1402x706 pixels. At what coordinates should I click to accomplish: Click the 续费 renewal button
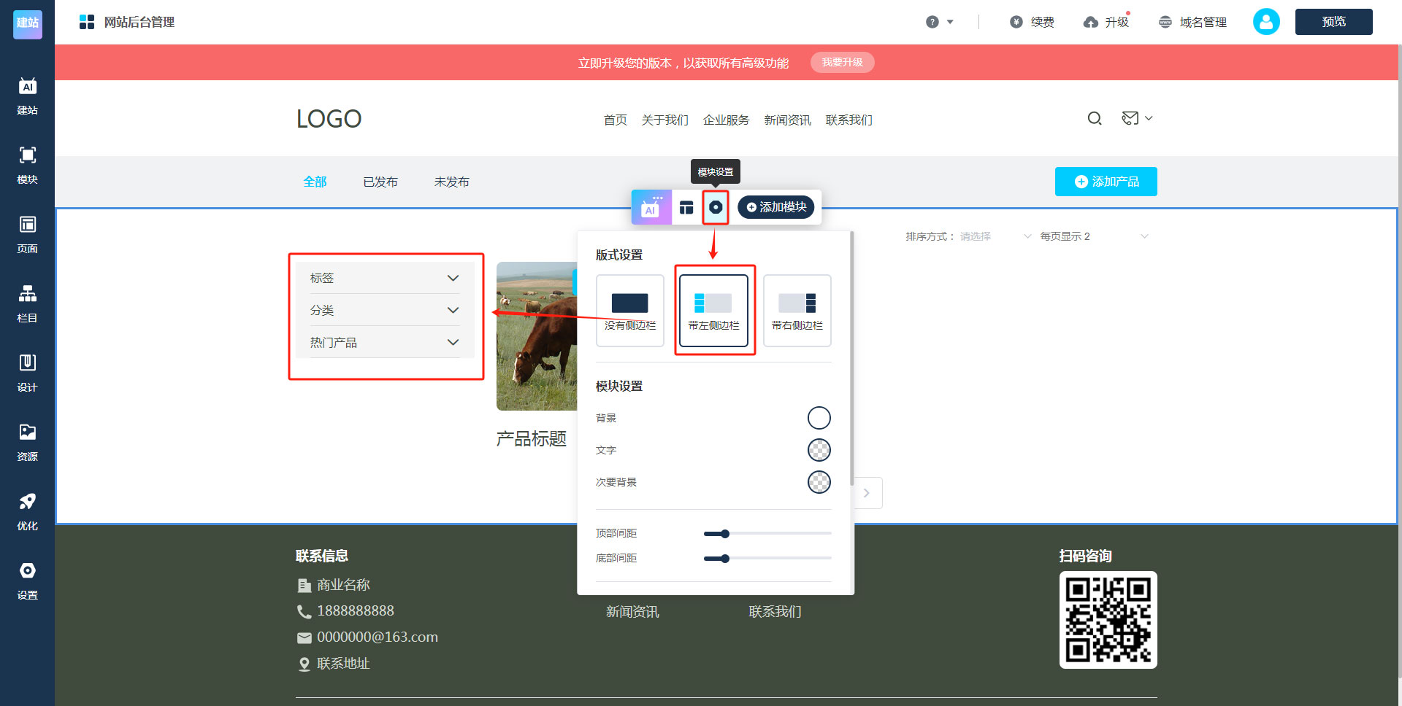(1032, 22)
